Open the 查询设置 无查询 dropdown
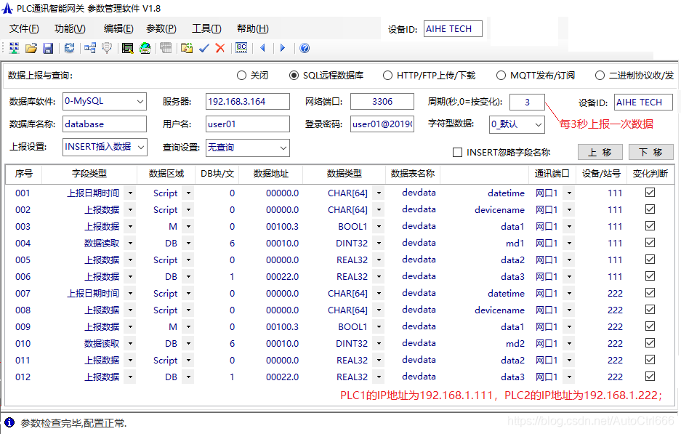681x434 pixels. (x=248, y=148)
